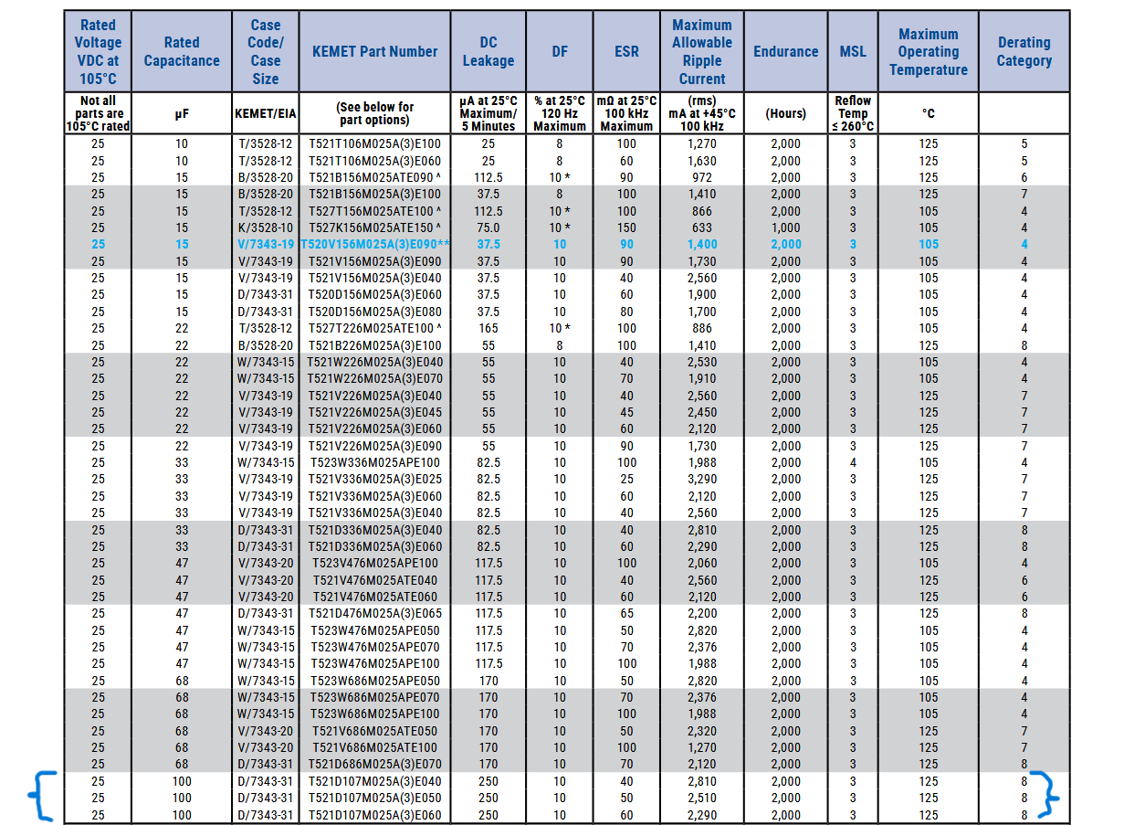Viewport: 1124px width, 825px height.
Task: Select the 3,290 ripple current value
Action: tap(701, 479)
